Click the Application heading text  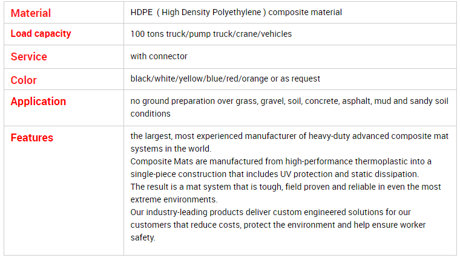(x=38, y=102)
